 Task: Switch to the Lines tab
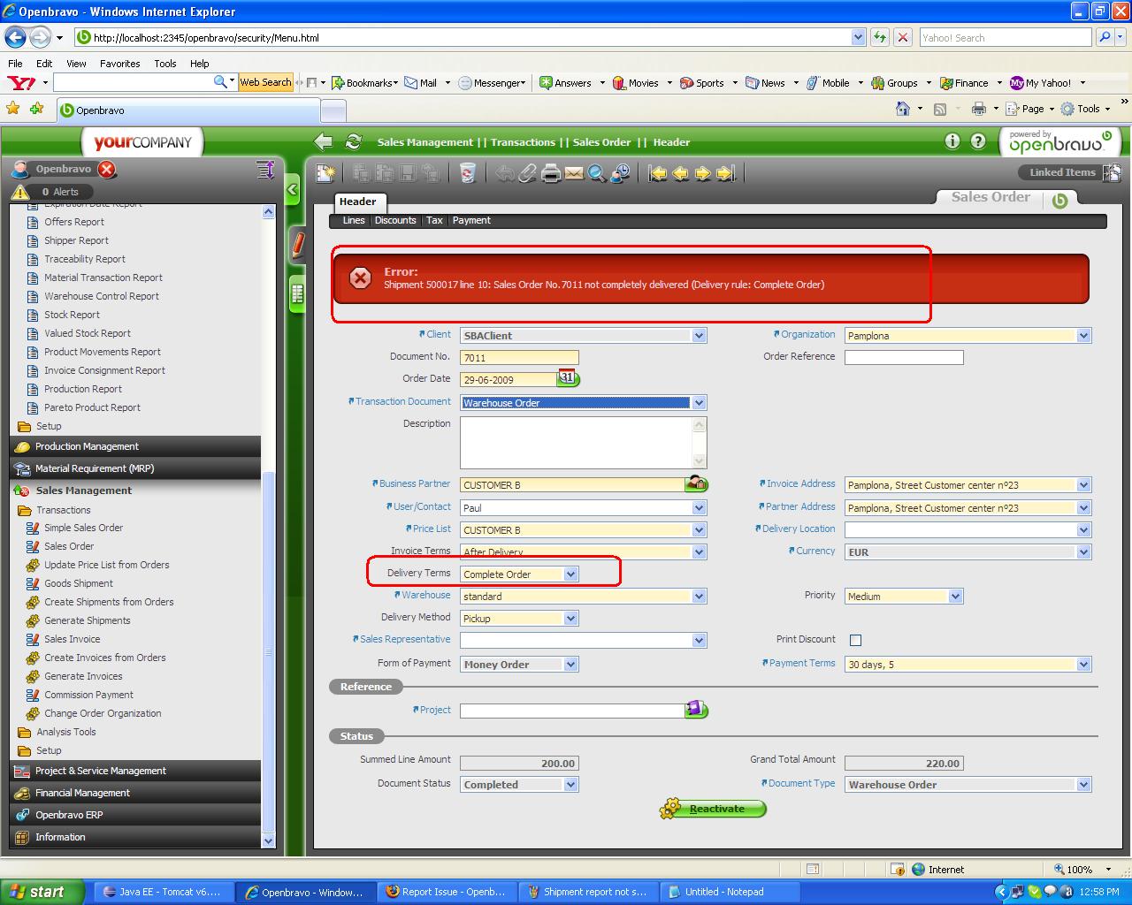click(354, 220)
